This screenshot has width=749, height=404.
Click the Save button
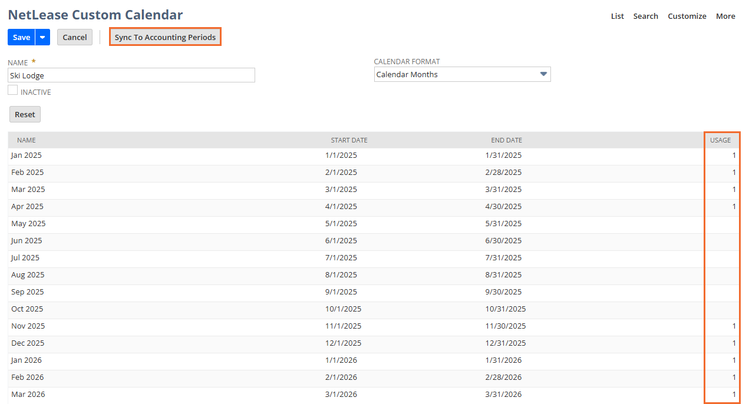(21, 37)
